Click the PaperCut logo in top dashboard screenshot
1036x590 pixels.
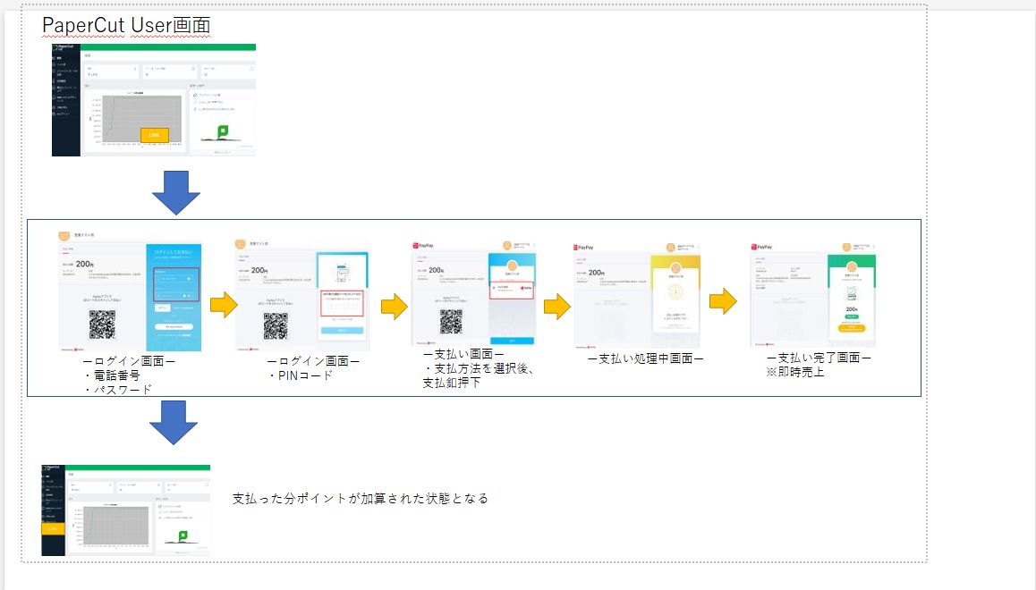65,47
